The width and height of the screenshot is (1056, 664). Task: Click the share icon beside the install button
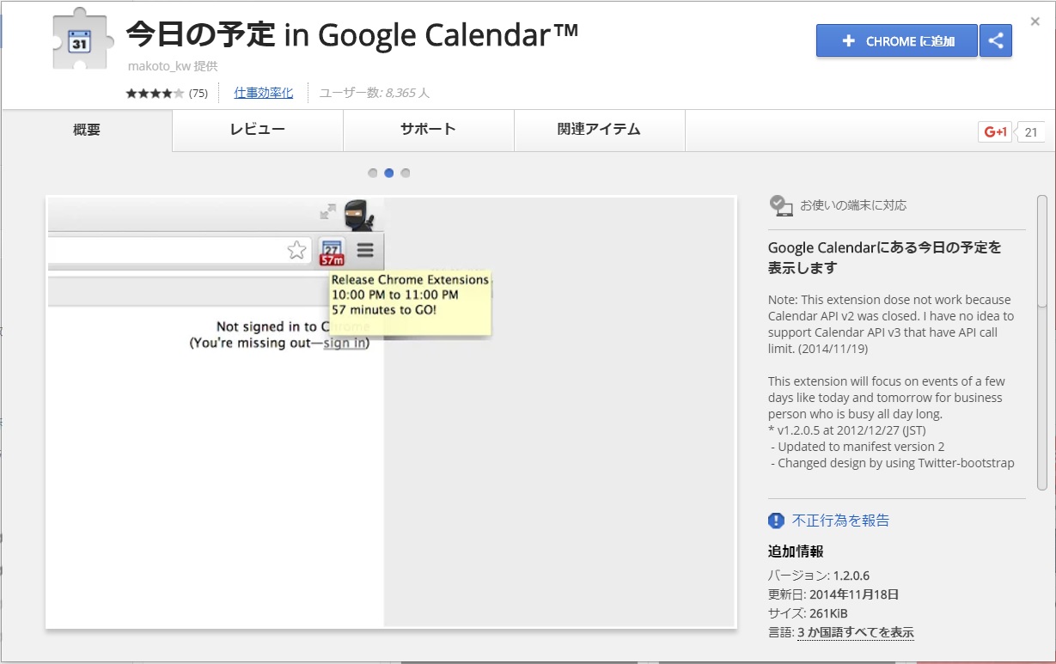pos(995,40)
